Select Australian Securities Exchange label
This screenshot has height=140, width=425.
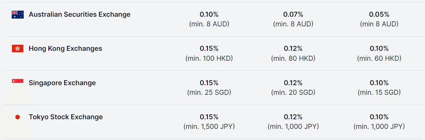coord(80,14)
